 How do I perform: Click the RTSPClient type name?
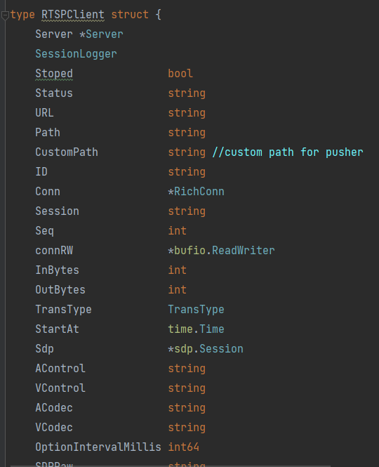(73, 15)
